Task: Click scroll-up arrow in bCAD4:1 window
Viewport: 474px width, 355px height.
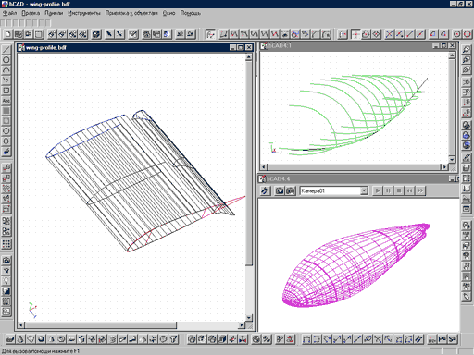Action: (452, 55)
